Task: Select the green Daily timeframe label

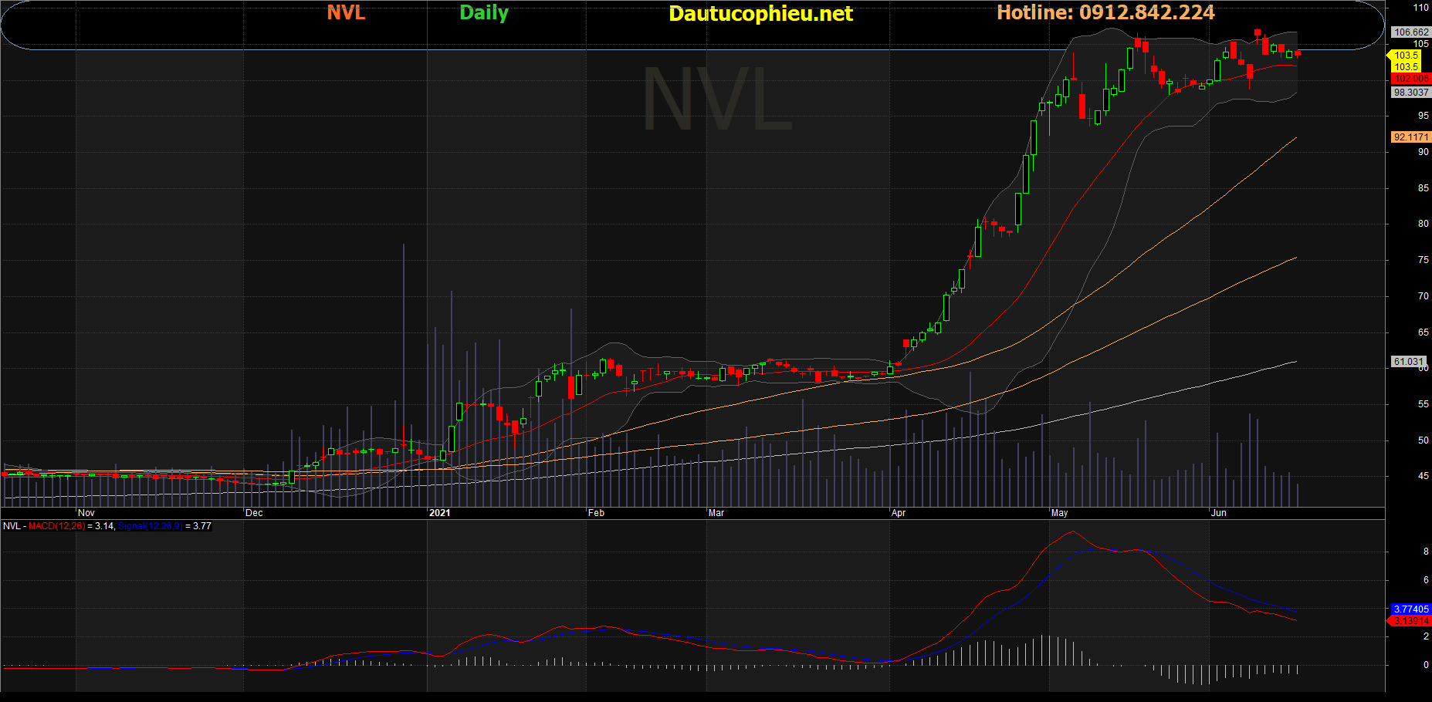Action: point(483,13)
